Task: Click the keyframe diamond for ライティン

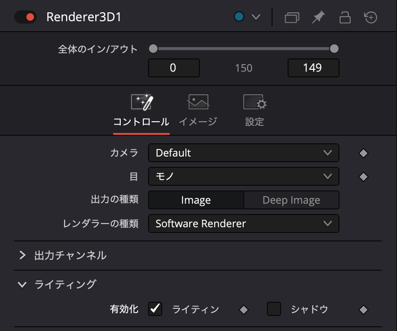Action: pos(244,310)
